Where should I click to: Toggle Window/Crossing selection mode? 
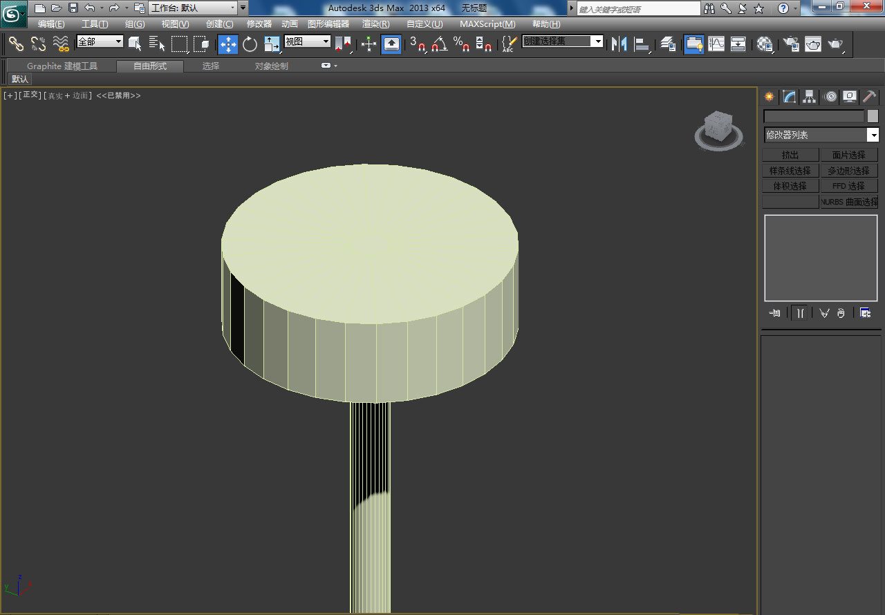point(201,44)
